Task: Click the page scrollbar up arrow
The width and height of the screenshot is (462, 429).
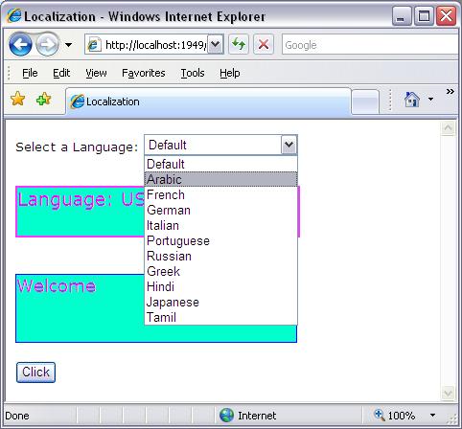Action: [448, 128]
